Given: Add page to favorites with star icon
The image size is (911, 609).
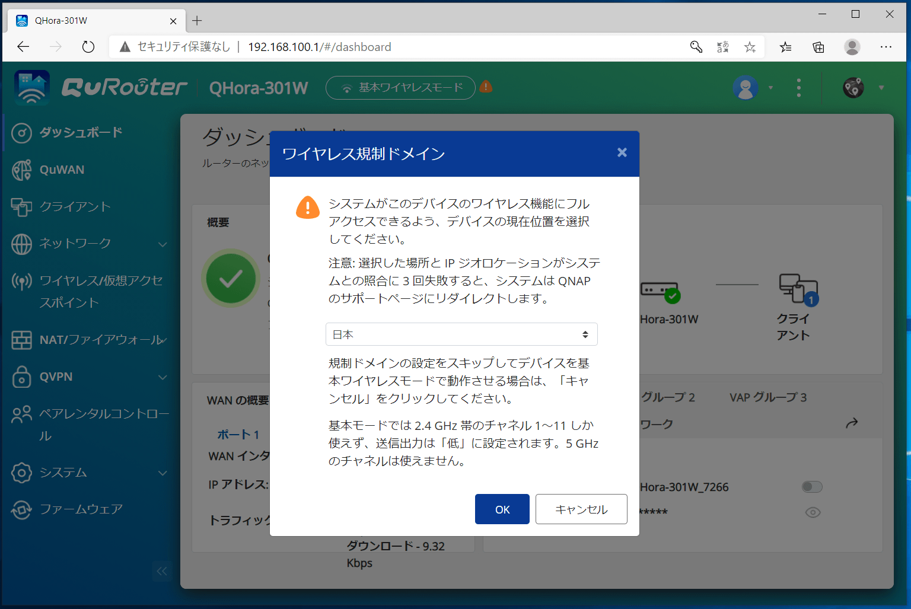Looking at the screenshot, I should click(x=750, y=47).
